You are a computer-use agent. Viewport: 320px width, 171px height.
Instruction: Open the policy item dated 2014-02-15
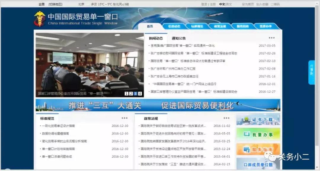(173, 164)
